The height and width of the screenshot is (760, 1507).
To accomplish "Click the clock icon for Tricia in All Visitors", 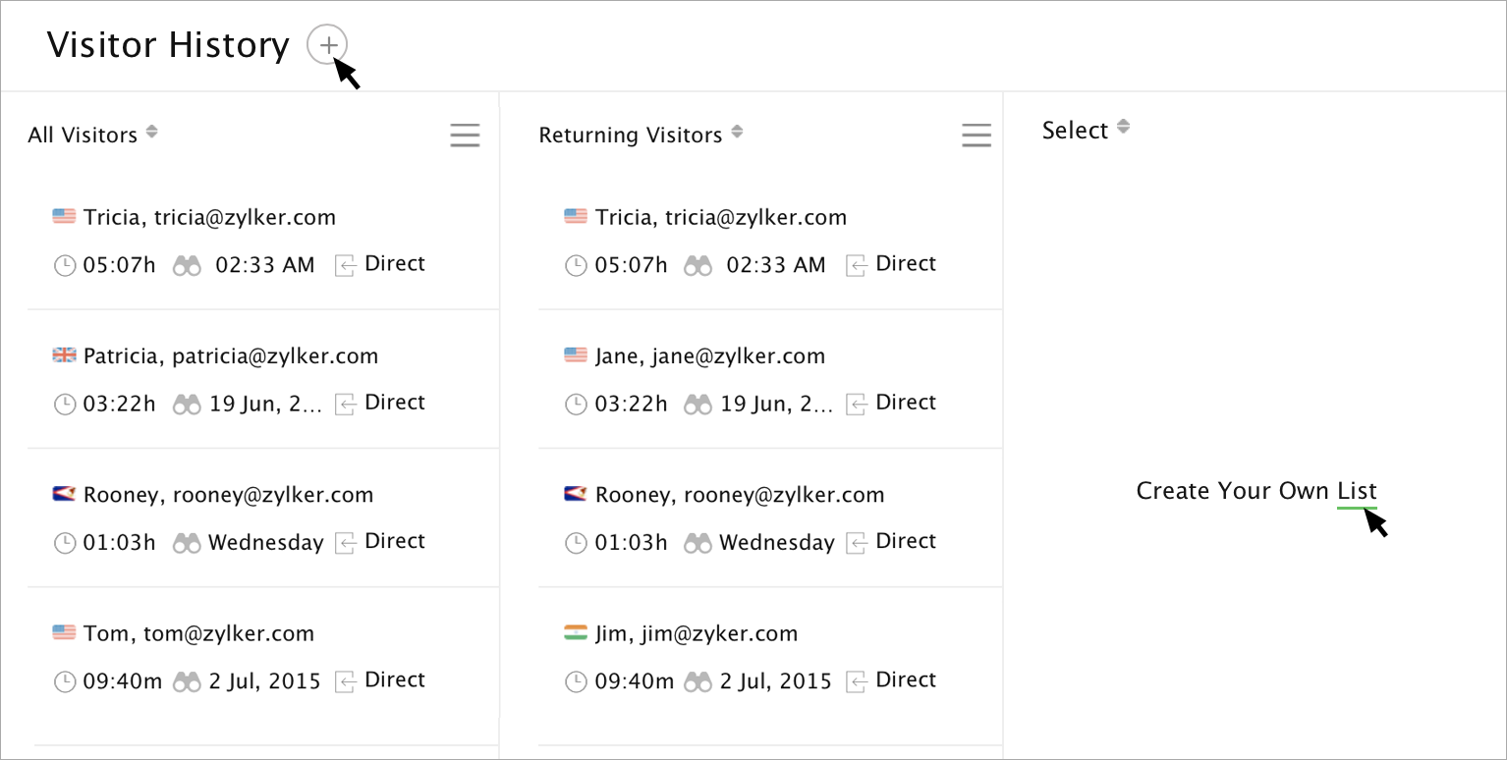I will pos(64,265).
